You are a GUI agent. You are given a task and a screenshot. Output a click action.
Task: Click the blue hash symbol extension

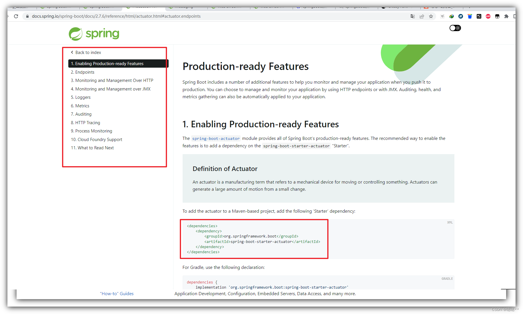pos(461,16)
